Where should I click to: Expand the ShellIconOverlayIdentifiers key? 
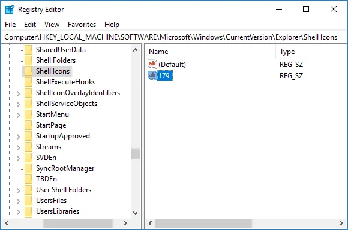click(x=19, y=93)
